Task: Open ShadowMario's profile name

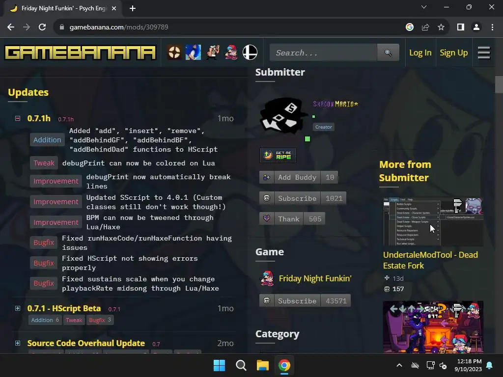Action: 335,104
